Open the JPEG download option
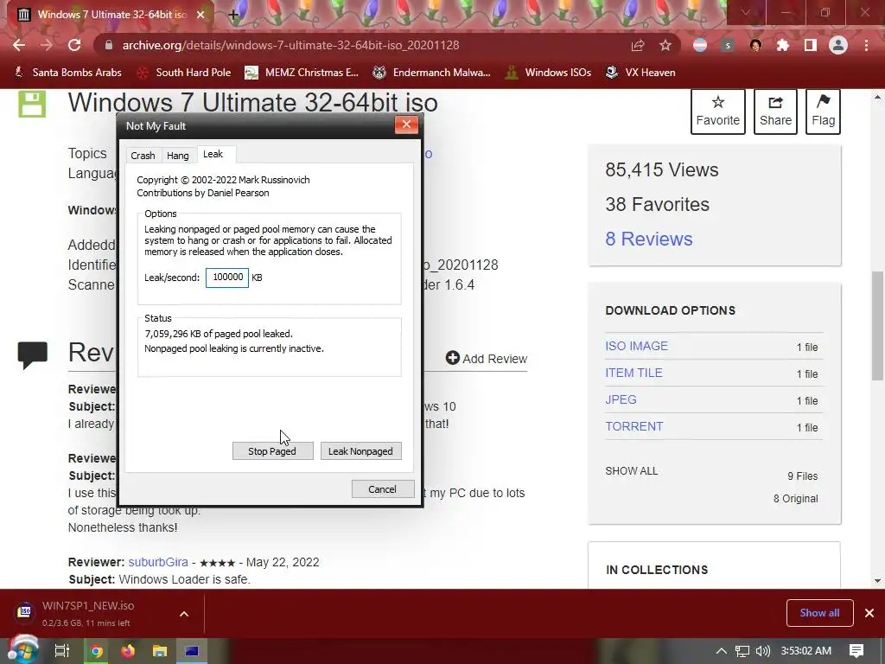 click(621, 399)
